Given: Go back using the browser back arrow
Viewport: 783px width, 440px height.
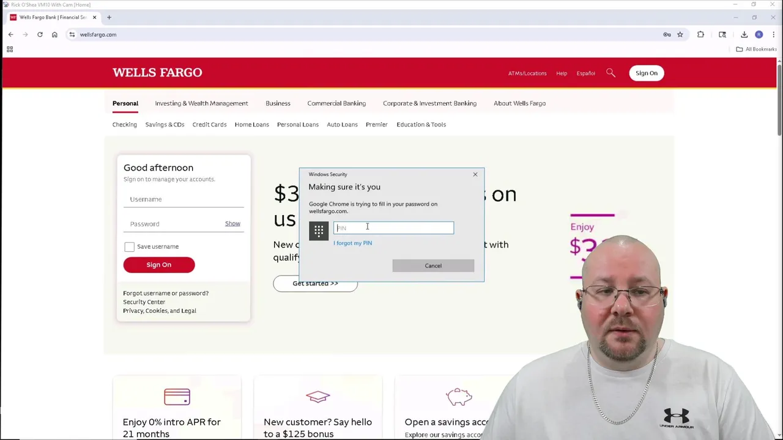Looking at the screenshot, I should [x=10, y=35].
